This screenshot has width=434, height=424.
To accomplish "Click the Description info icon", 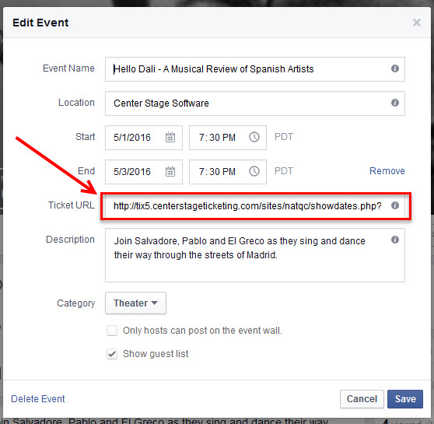I will (x=394, y=240).
